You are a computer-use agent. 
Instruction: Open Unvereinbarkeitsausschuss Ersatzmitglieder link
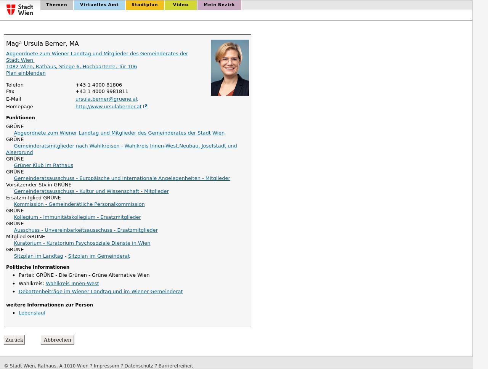[x=86, y=230]
